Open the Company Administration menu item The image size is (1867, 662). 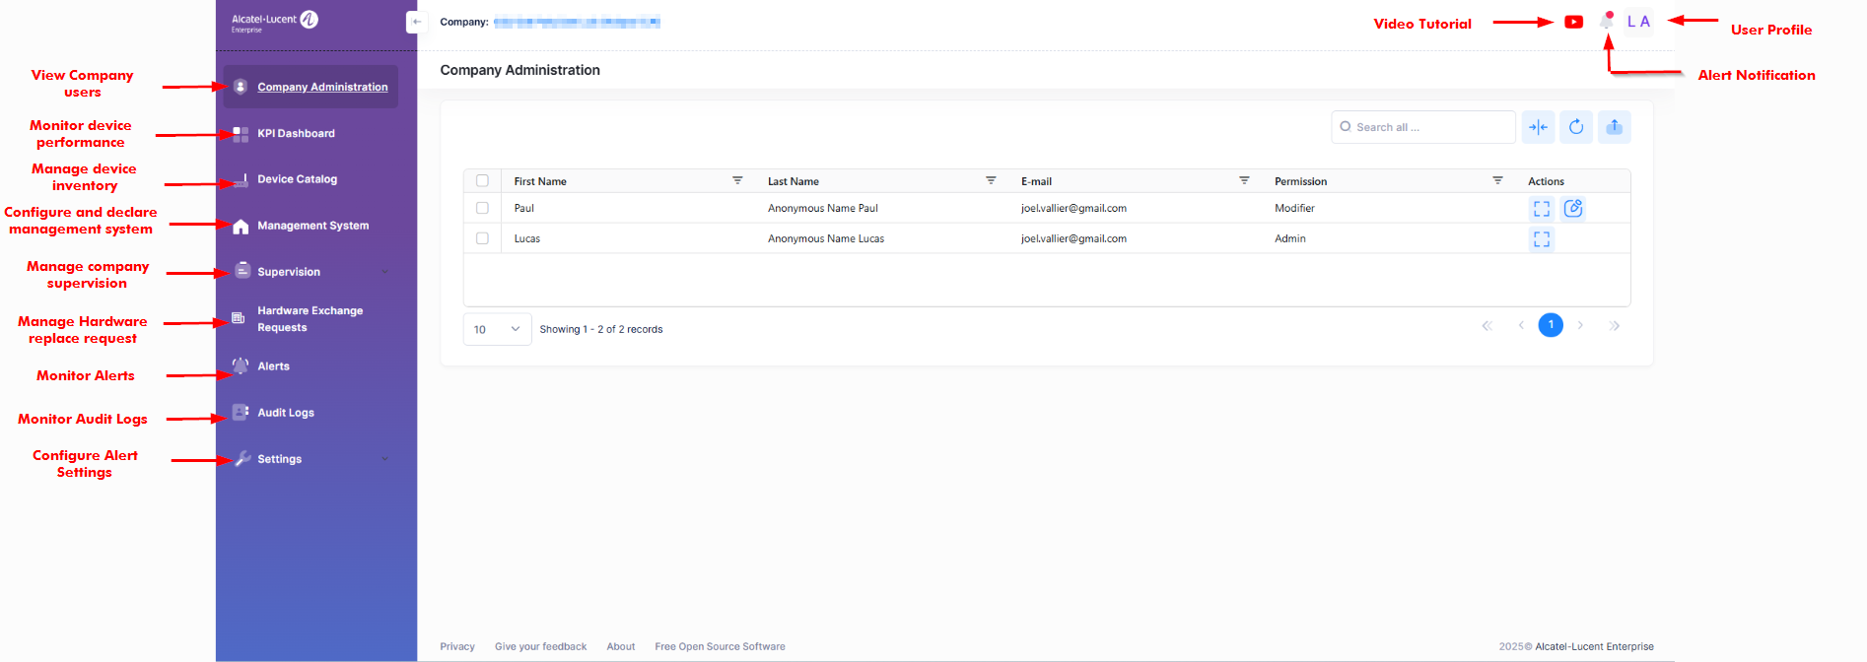pos(311,87)
